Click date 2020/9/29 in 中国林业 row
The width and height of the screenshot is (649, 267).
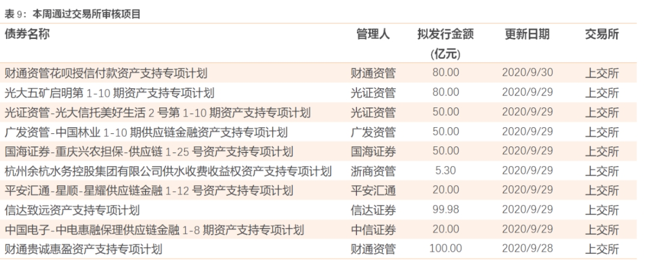point(528,131)
